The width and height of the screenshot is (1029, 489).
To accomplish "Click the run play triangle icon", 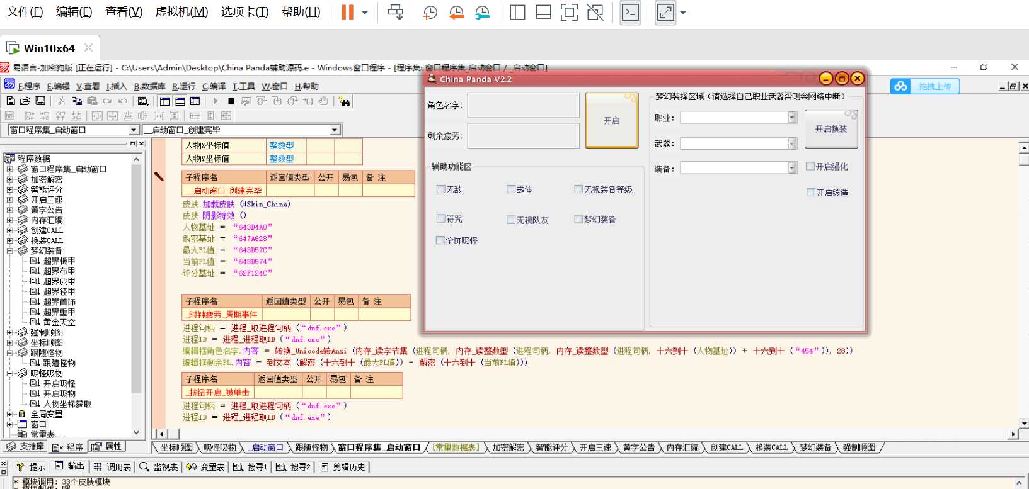I will [x=216, y=101].
